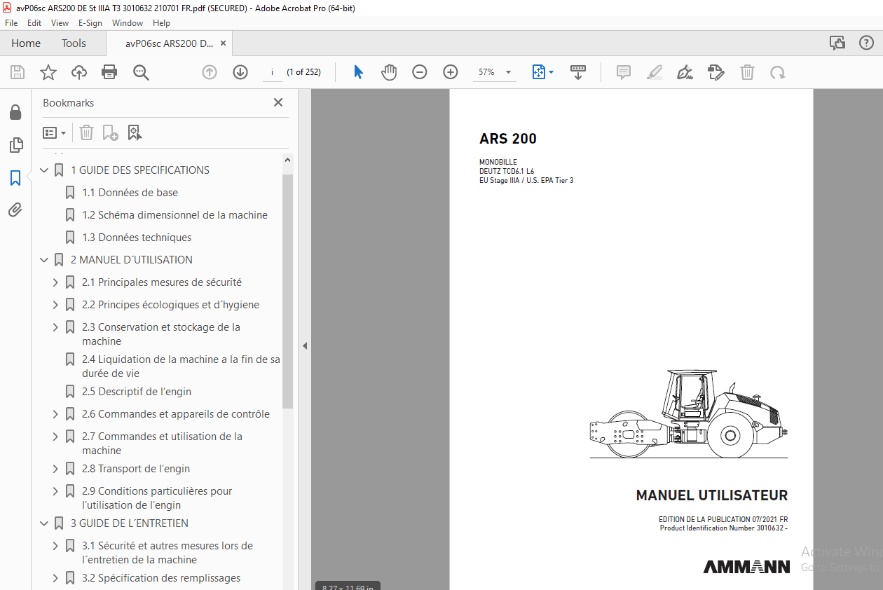The image size is (883, 590).
Task: Collapse 3 GUIDE DE L'ENTRETIEN section
Action: (x=44, y=523)
